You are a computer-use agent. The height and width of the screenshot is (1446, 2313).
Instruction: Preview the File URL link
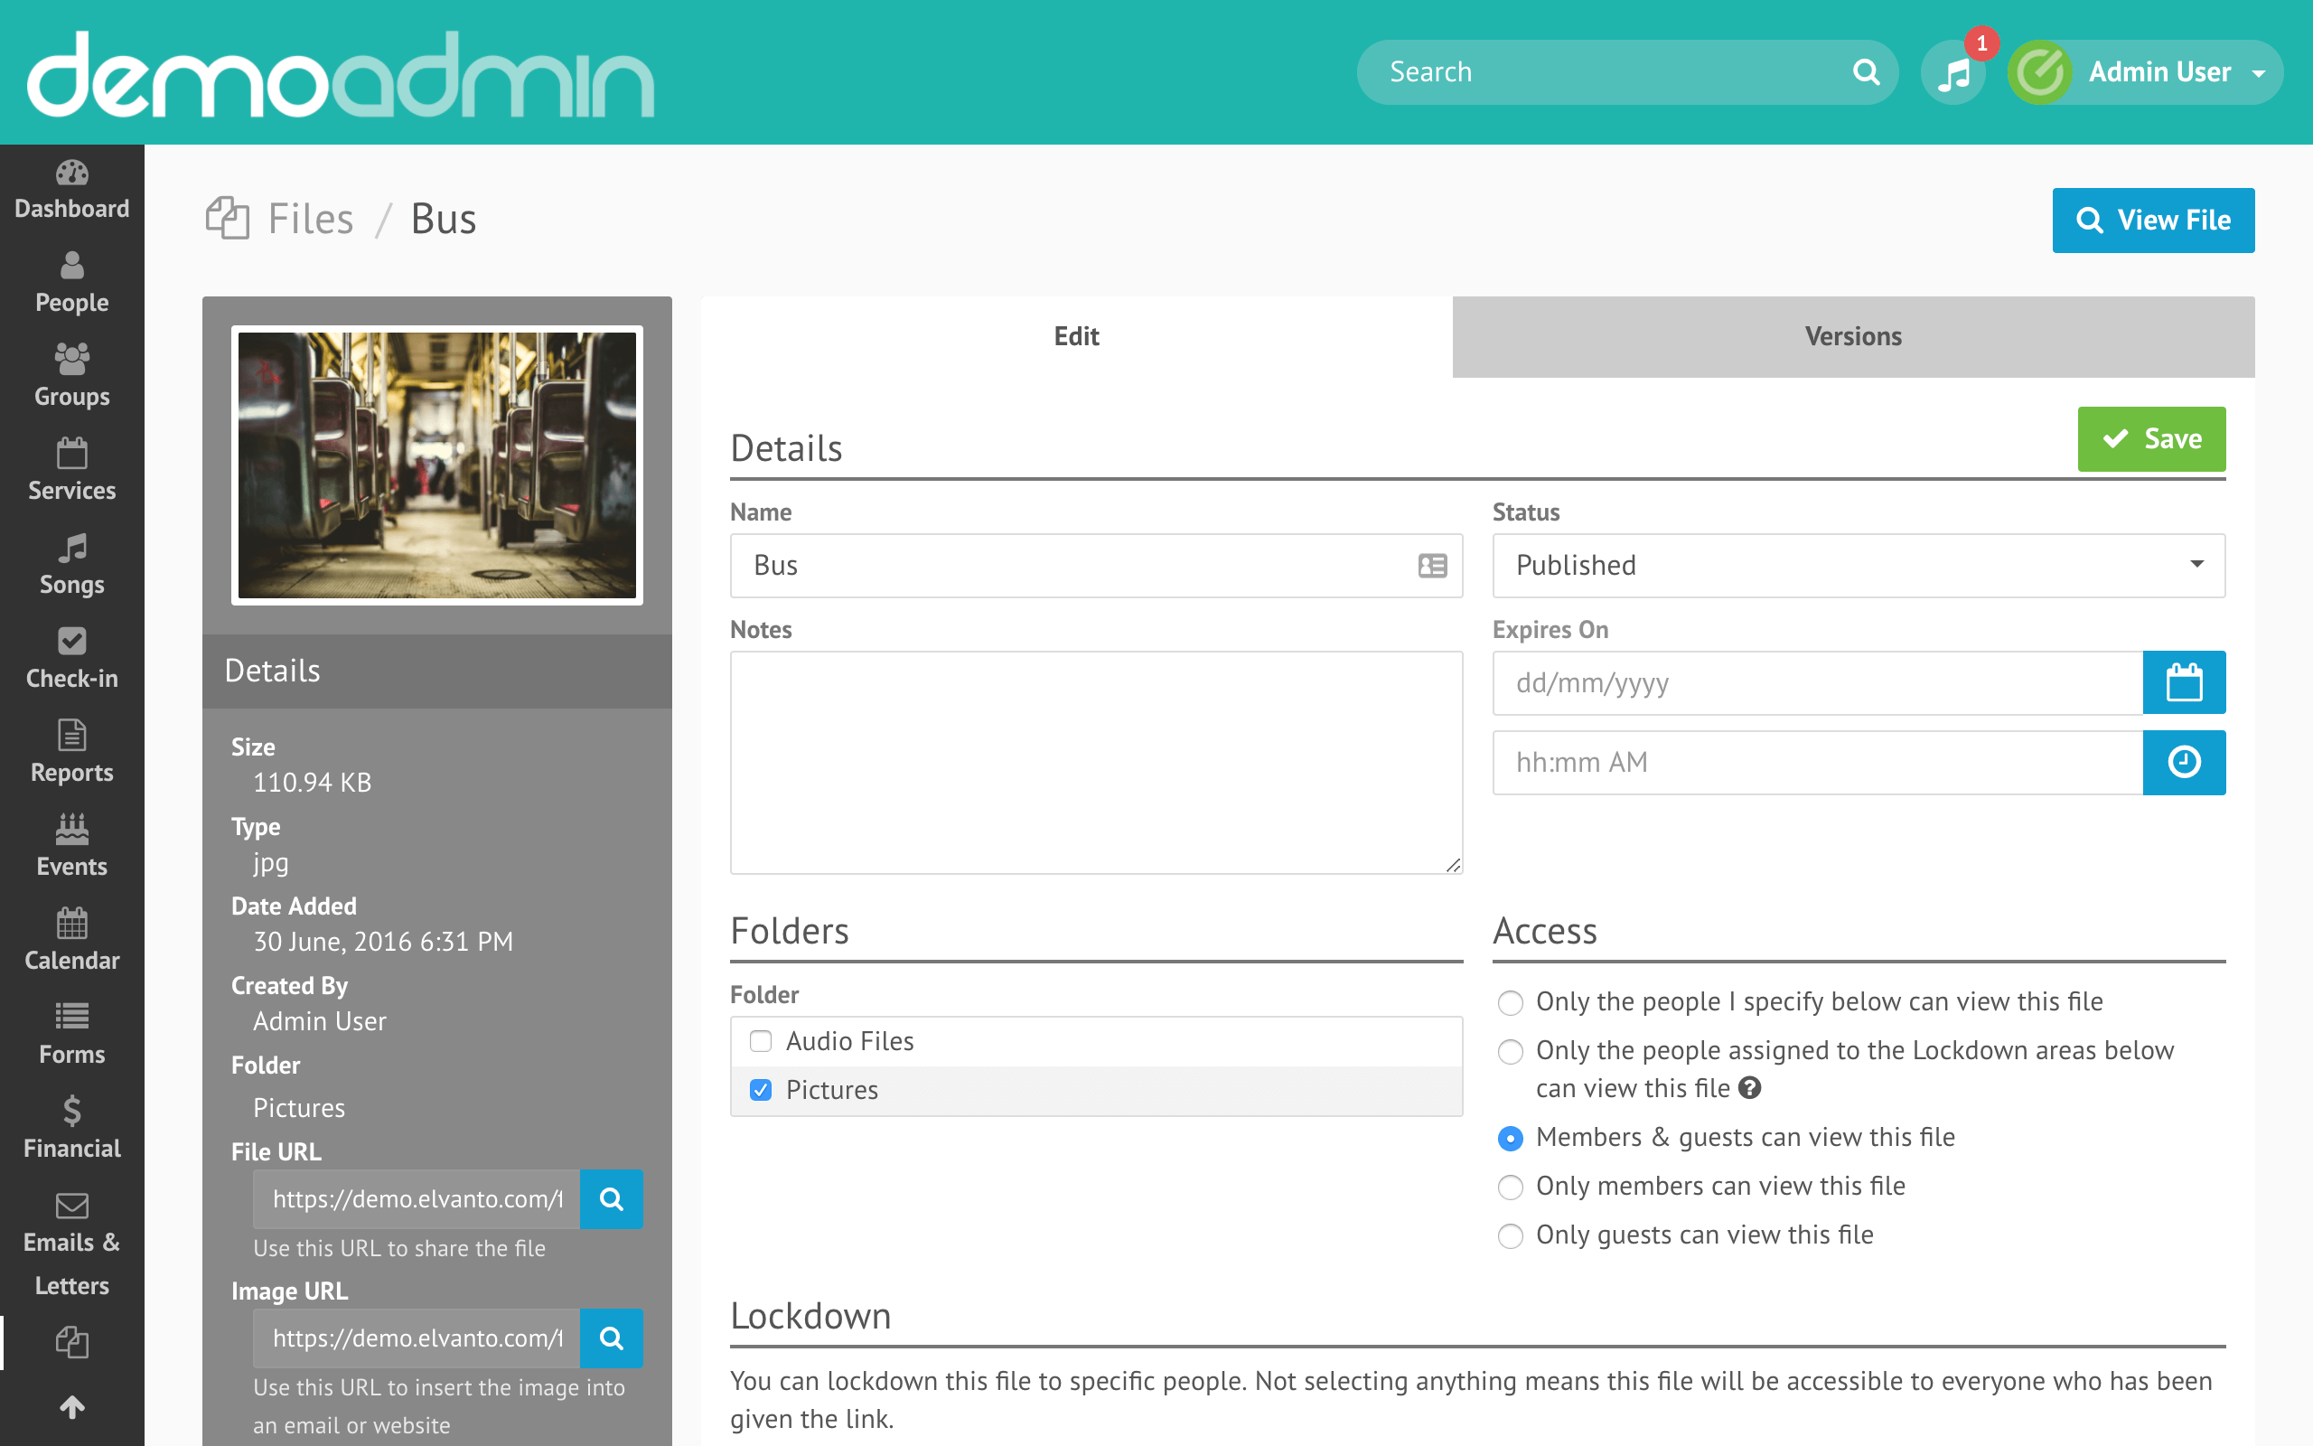611,1199
